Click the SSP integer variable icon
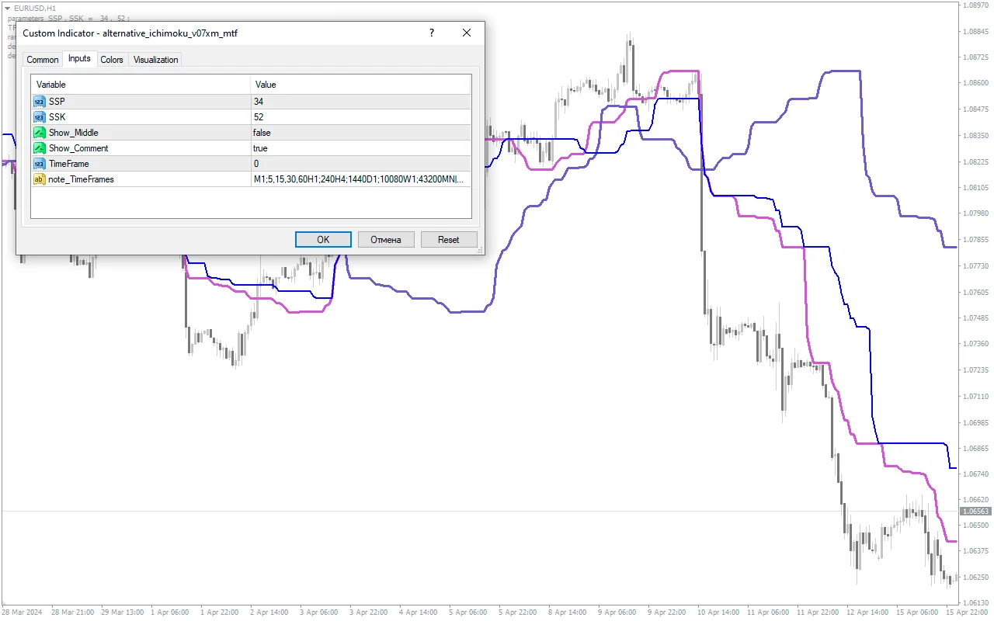The width and height of the screenshot is (994, 621). (40, 102)
